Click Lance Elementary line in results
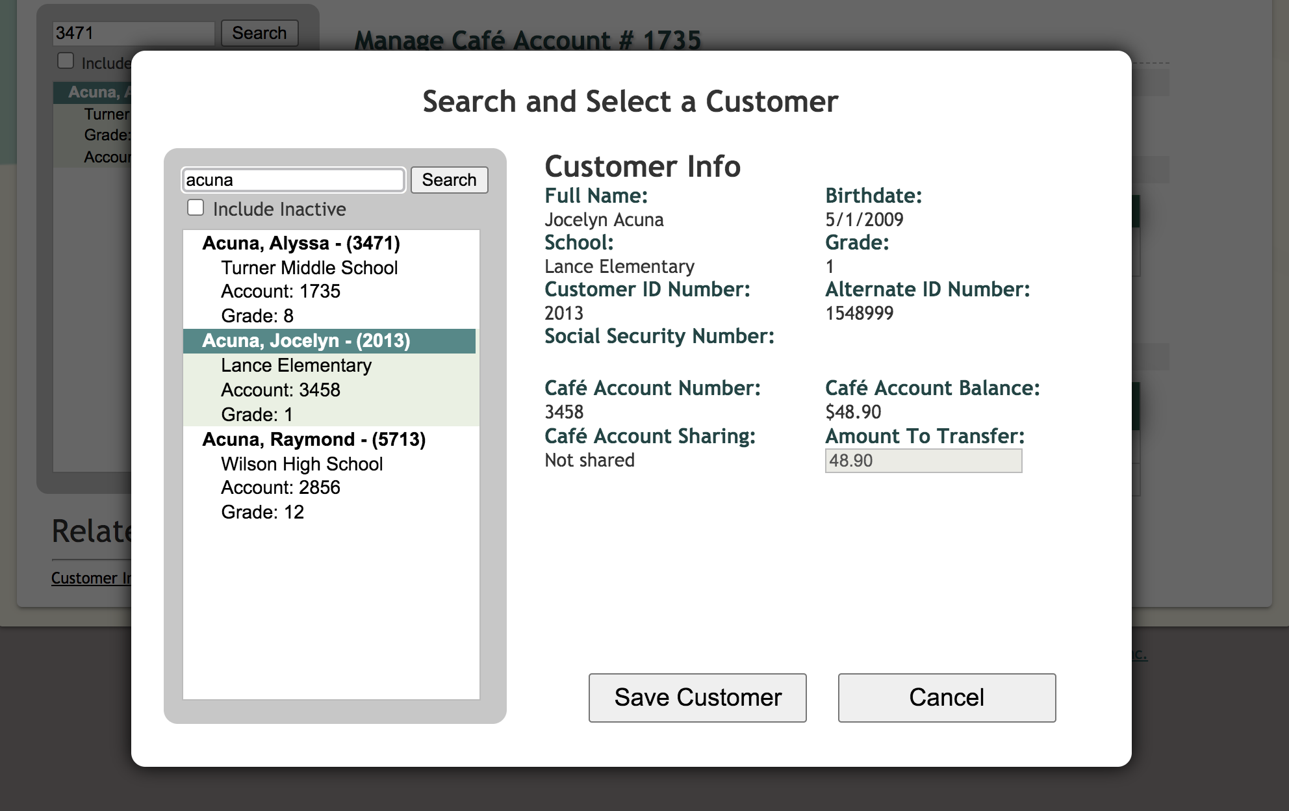1289x811 pixels. click(x=296, y=365)
